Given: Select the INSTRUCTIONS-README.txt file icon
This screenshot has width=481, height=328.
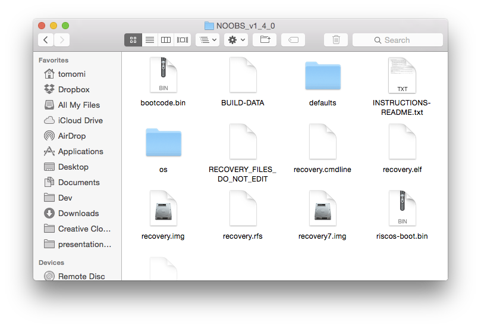Looking at the screenshot, I should pos(402,75).
